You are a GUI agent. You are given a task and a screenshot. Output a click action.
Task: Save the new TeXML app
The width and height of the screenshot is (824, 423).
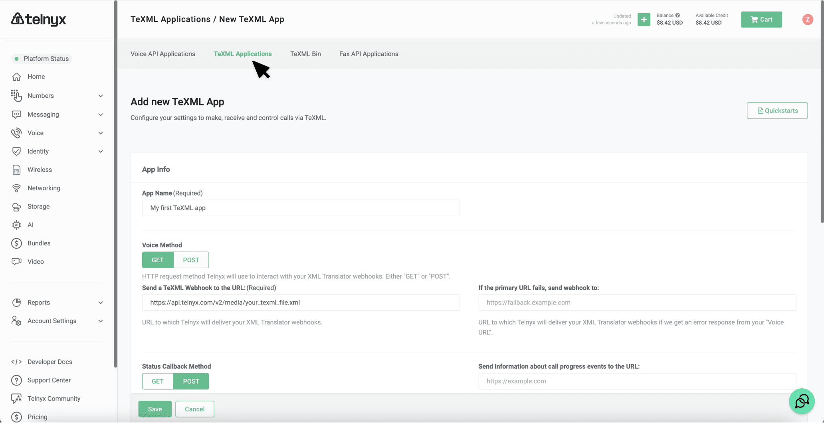click(x=155, y=409)
